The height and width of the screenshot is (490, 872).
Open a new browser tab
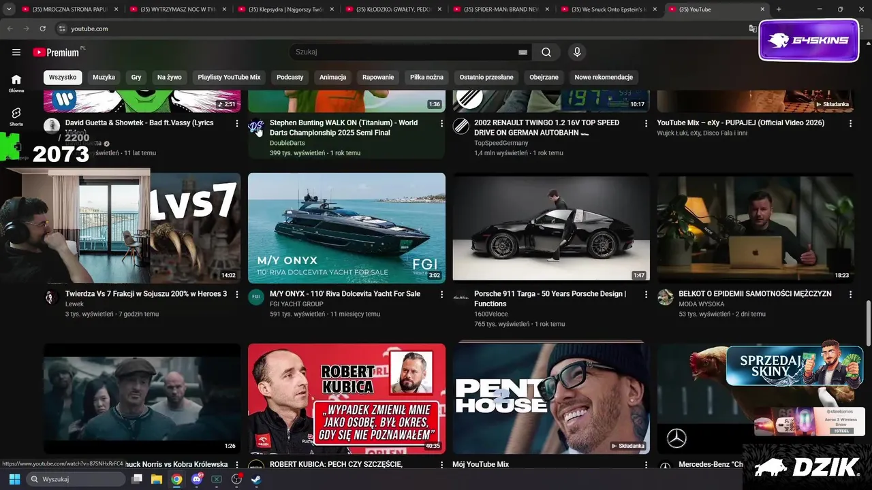click(779, 9)
